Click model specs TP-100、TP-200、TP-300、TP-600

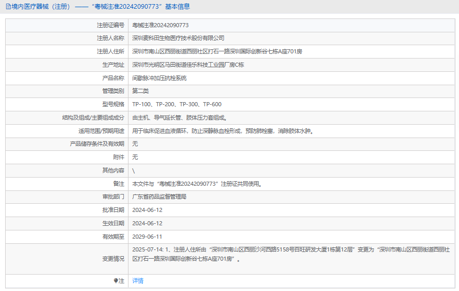pos(177,104)
